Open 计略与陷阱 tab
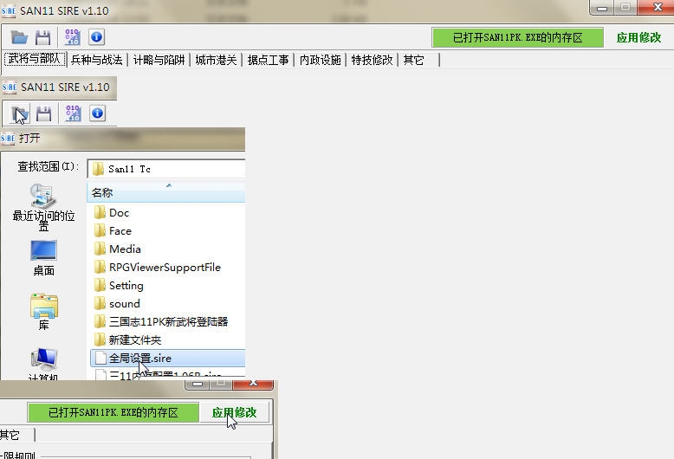Image resolution: width=674 pixels, height=459 pixels. point(159,60)
